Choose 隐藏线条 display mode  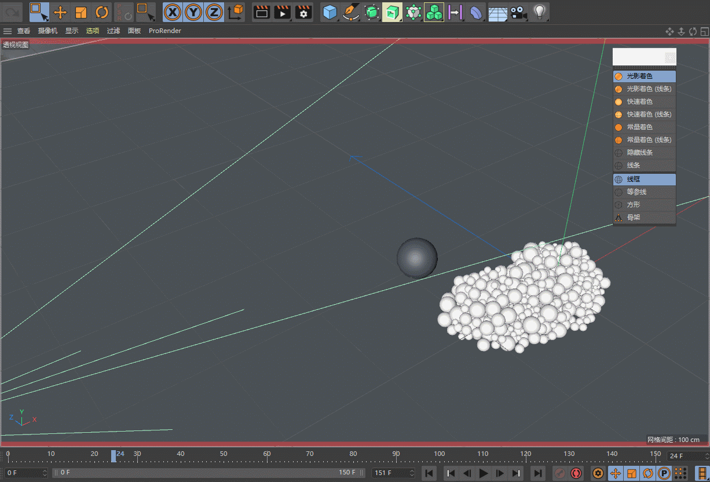coord(645,152)
